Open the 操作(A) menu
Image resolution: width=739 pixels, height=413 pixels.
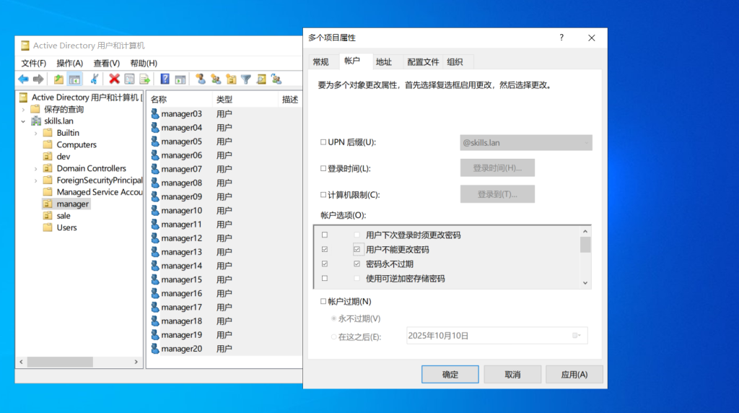pos(69,63)
